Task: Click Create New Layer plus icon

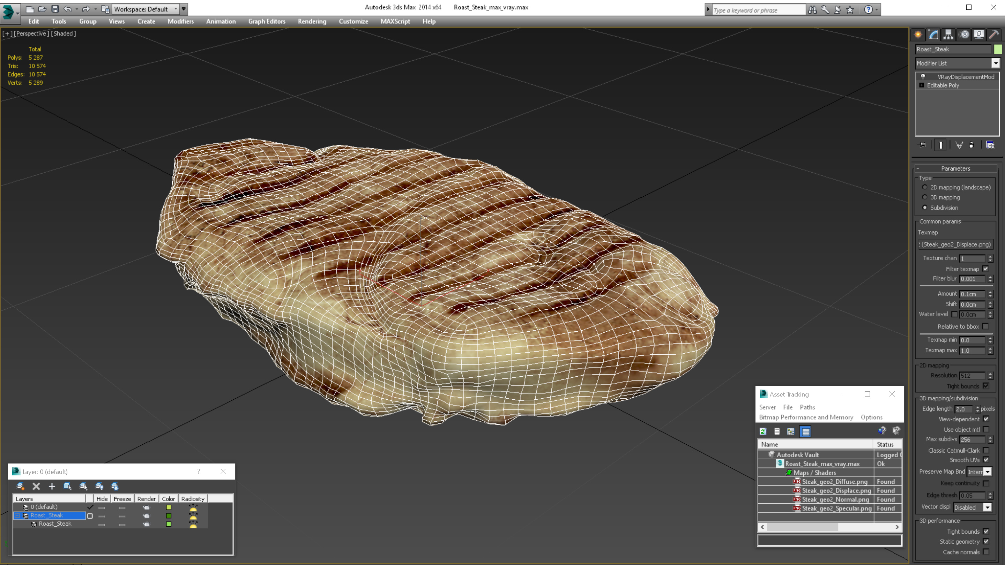Action: coord(52,486)
